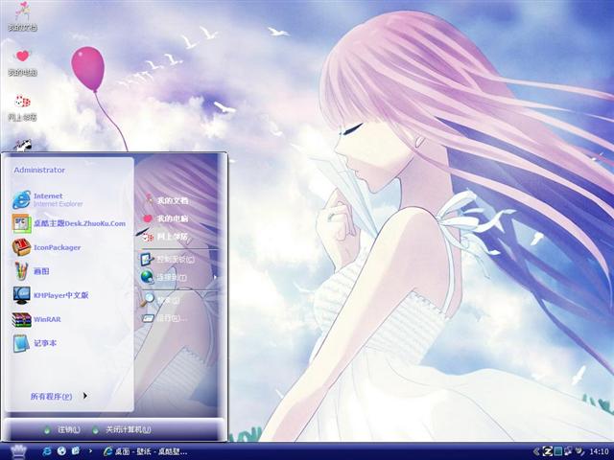Open 桌酷主题Desk.ZhuoKu.Com in the Start menu
The height and width of the screenshot is (460, 614).
pos(68,223)
